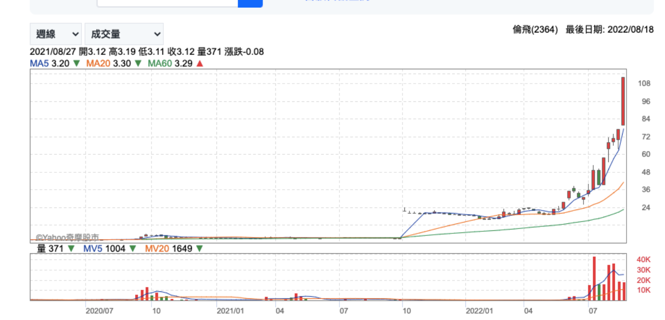Click the green down arrow beside MA20
The height and width of the screenshot is (320, 665).
pos(138,64)
